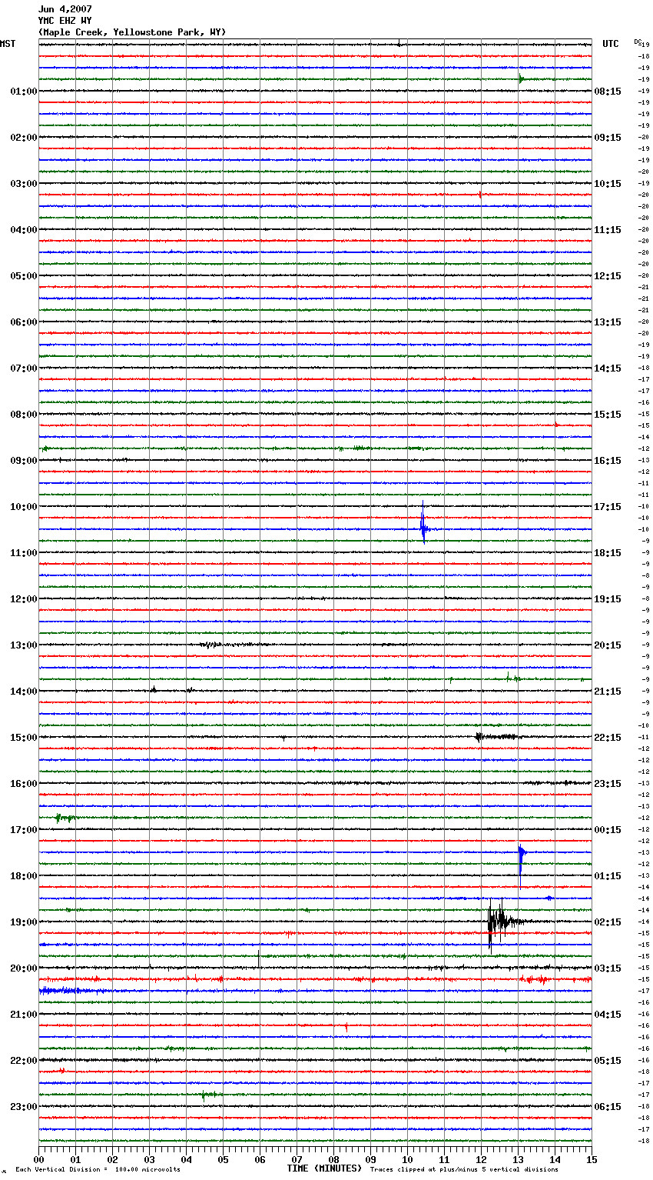
Task: Click the 10 minute tick label on the x-axis
Action: [407, 1159]
